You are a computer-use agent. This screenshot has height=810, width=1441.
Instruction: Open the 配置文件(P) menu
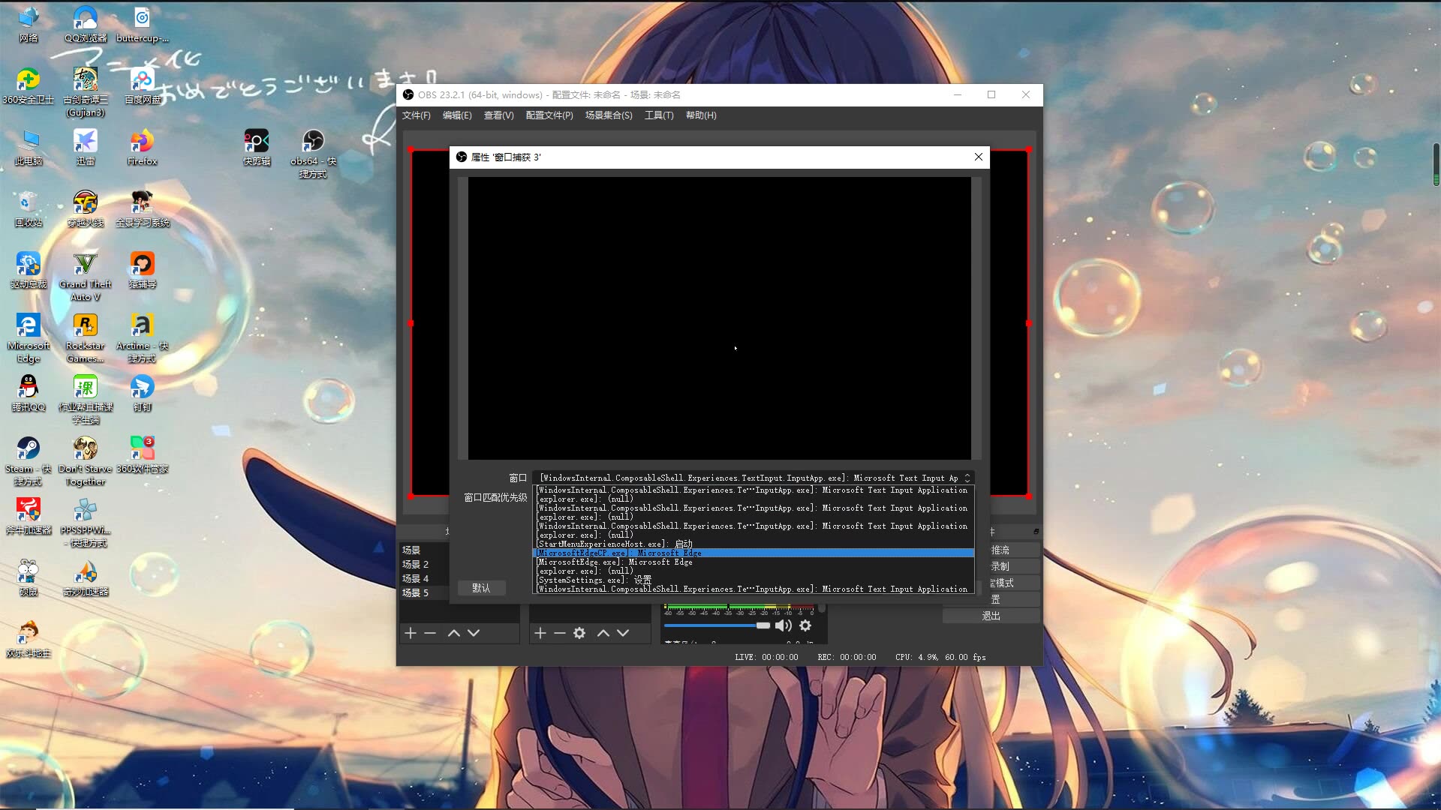549,115
